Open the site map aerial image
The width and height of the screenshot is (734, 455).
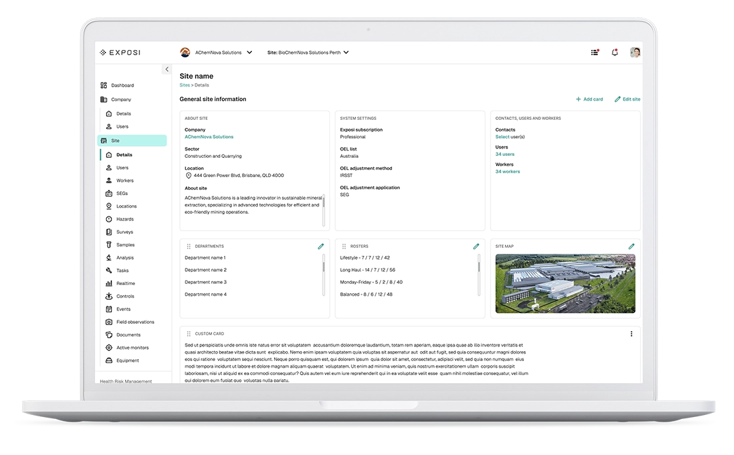tap(565, 283)
